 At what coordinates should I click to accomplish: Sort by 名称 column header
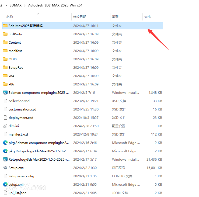click(x=10, y=17)
